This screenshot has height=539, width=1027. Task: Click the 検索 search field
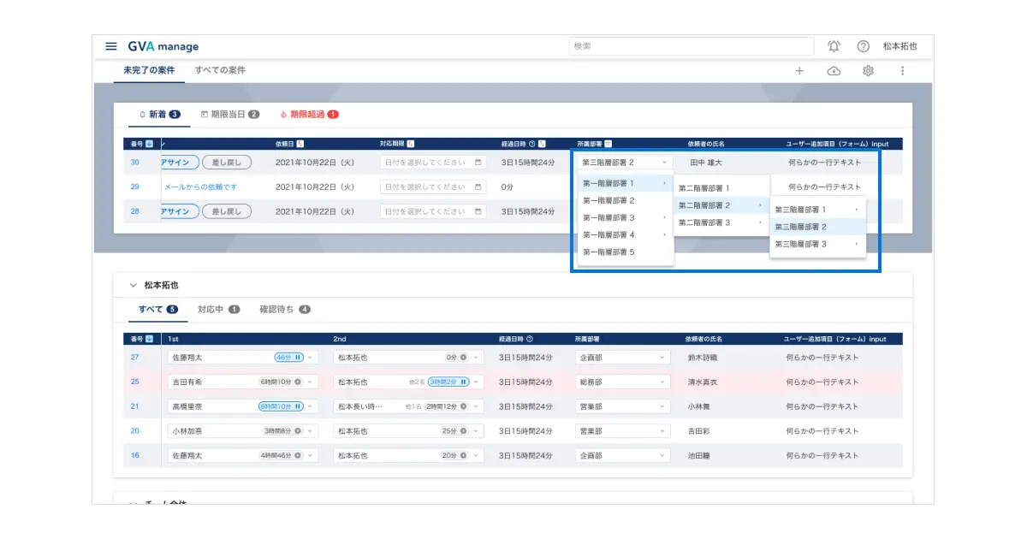click(692, 46)
